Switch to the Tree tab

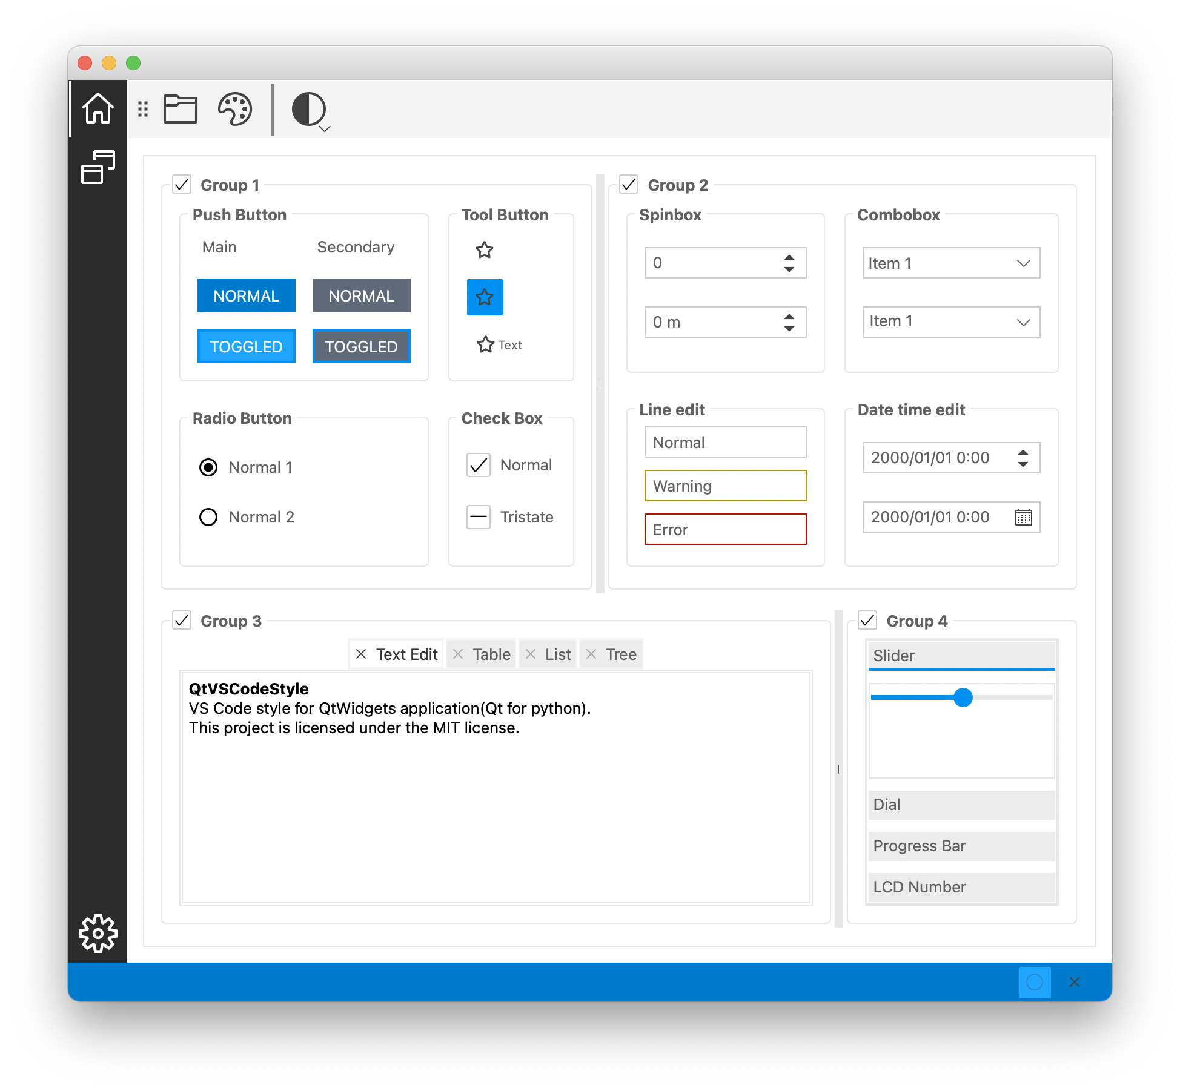[620, 654]
